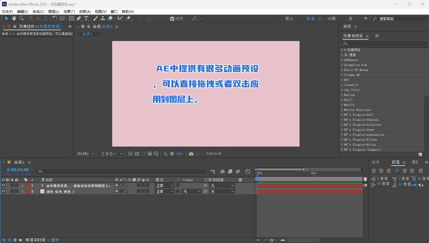Image resolution: width=429 pixels, height=243 pixels.
Task: Switch to 默认 workspace
Action: click(x=289, y=18)
